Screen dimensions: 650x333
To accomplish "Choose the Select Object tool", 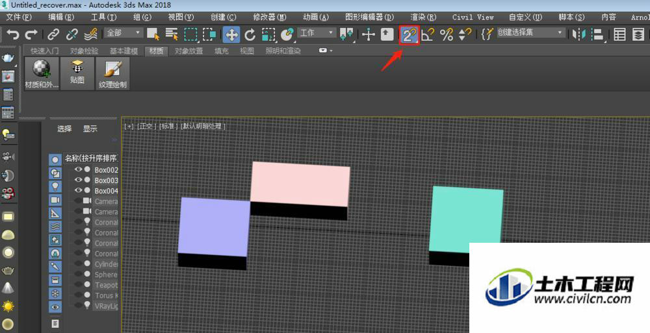I will [153, 34].
